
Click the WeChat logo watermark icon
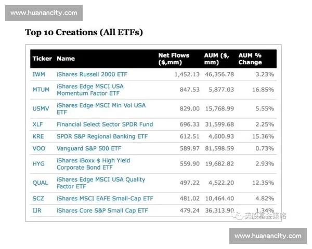click(x=238, y=216)
